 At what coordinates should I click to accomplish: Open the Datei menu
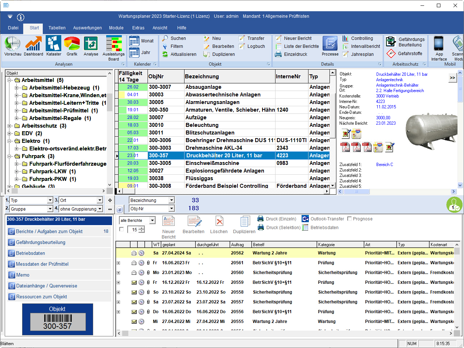13,28
